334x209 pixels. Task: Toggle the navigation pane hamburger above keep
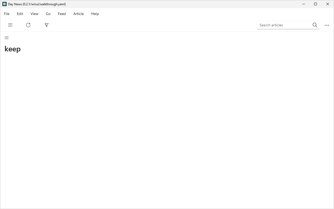pos(7,38)
